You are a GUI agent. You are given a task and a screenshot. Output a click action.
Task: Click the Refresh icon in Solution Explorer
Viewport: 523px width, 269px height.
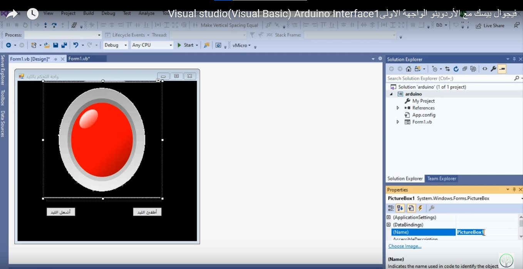click(456, 69)
